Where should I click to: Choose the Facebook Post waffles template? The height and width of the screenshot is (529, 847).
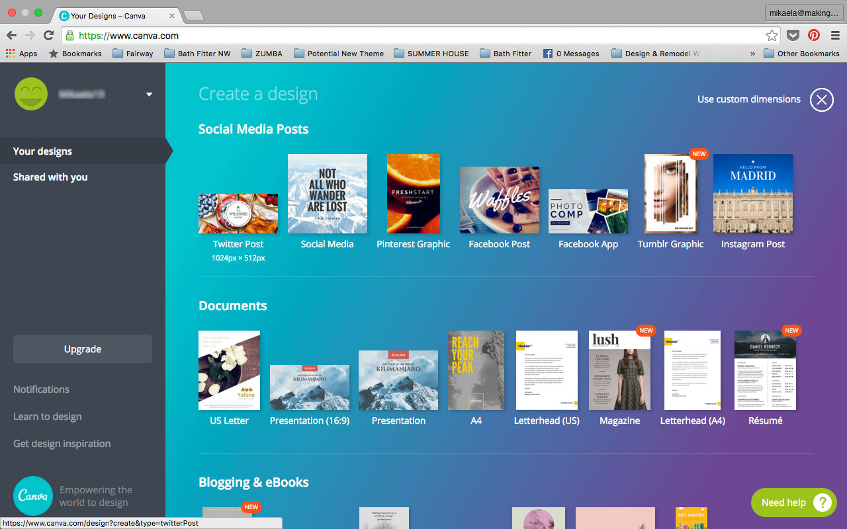coord(500,200)
